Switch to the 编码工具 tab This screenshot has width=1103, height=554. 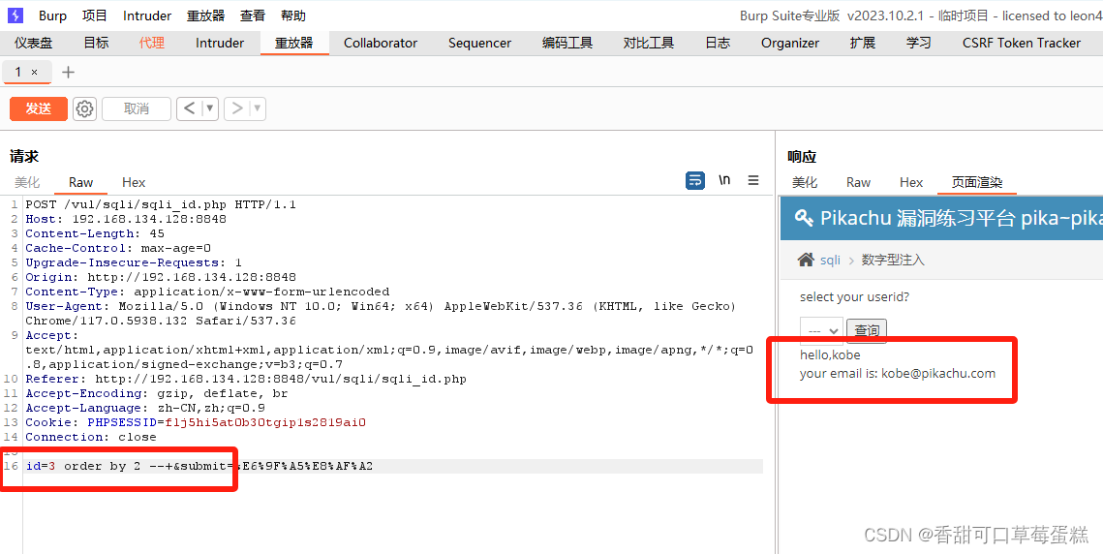point(567,43)
